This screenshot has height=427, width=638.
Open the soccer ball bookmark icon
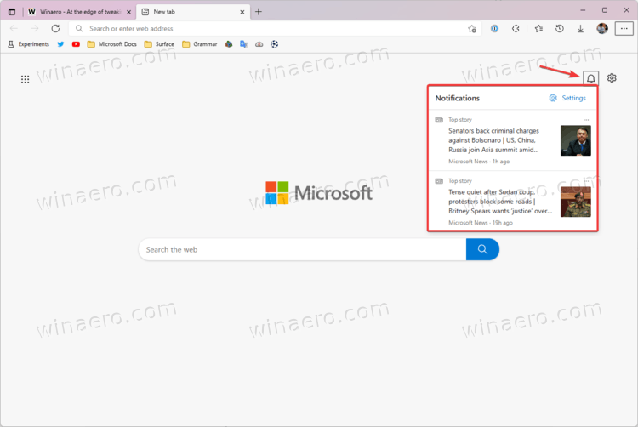(274, 44)
